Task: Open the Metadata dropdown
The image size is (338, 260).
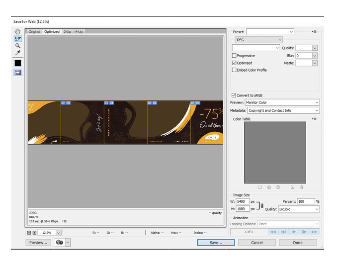Action: tap(283, 110)
